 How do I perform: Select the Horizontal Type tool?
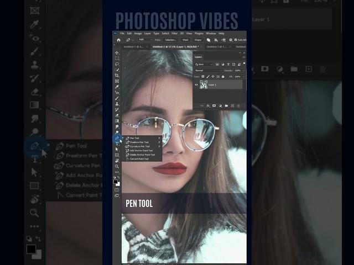[117, 144]
